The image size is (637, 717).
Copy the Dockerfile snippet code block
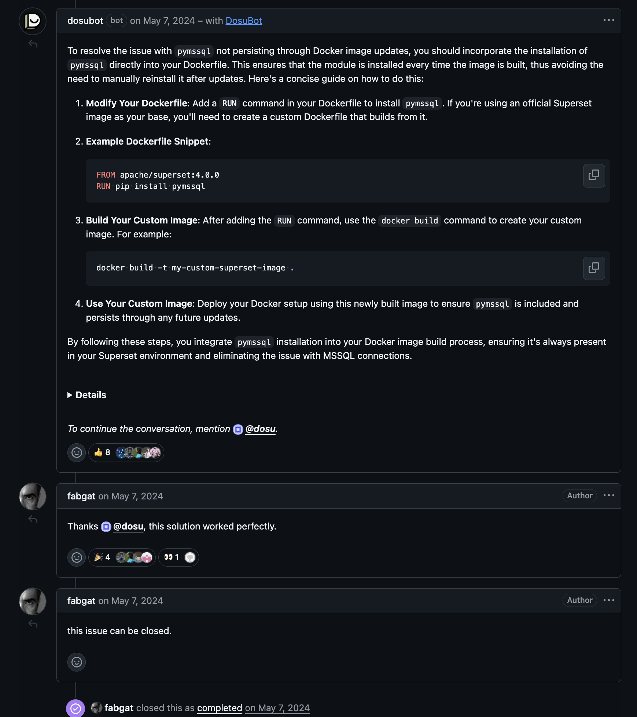(x=594, y=175)
